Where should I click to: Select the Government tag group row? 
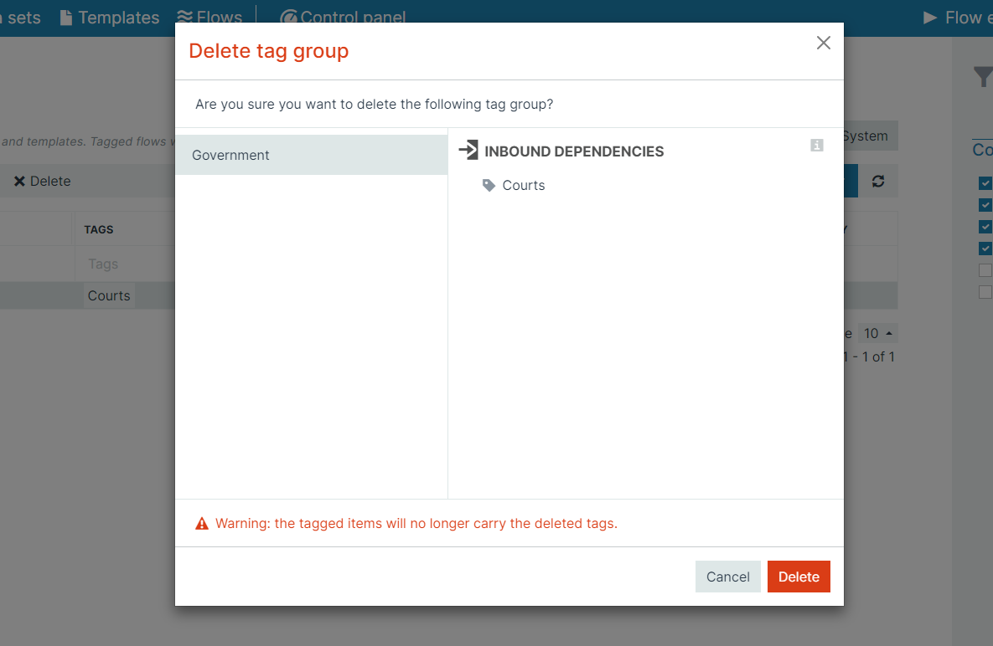312,155
